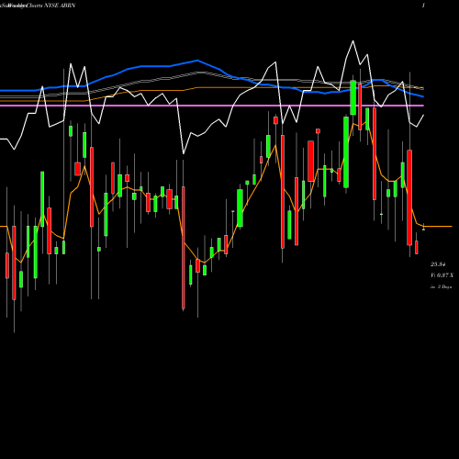
Task: Click the long red candlestick at the chart's lowest drop
Action: 184,248
